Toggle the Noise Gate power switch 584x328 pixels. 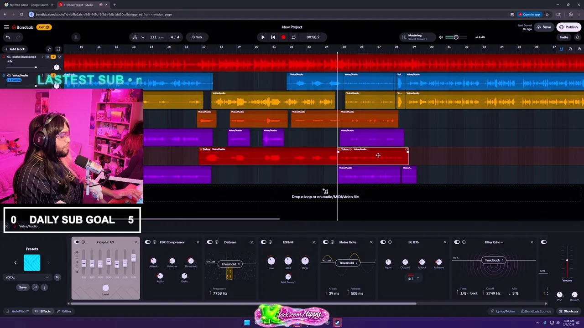click(x=326, y=242)
